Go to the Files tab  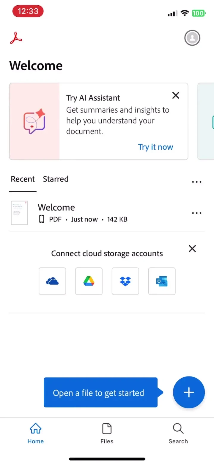tap(107, 433)
